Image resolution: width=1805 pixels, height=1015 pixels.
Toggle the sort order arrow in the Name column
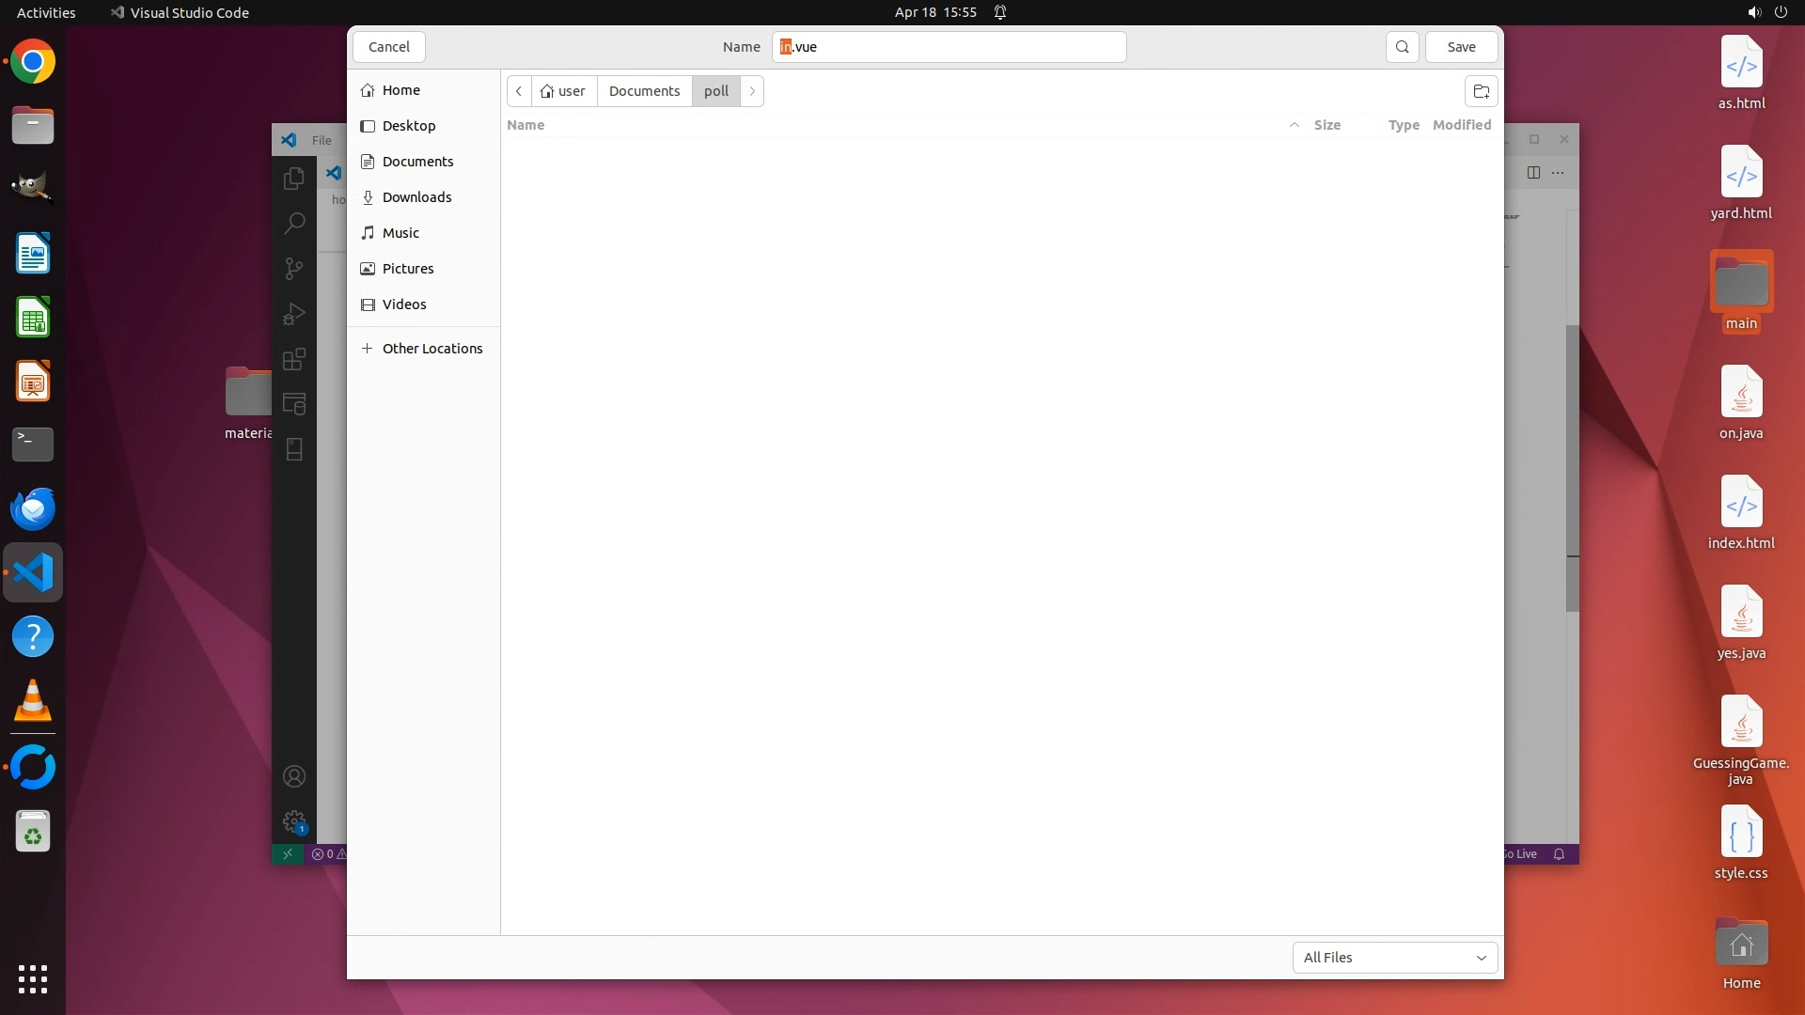pos(1294,125)
